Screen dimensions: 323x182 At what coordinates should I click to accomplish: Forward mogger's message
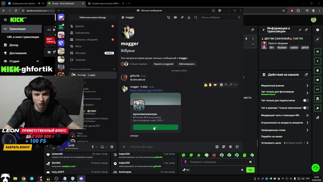pos(231,85)
